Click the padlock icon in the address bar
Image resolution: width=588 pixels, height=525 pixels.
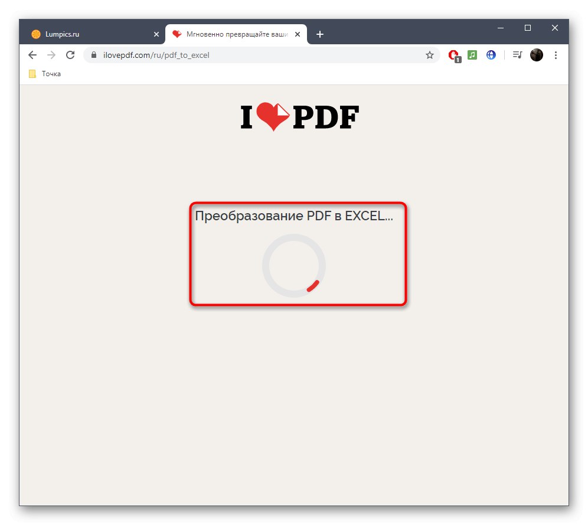93,54
